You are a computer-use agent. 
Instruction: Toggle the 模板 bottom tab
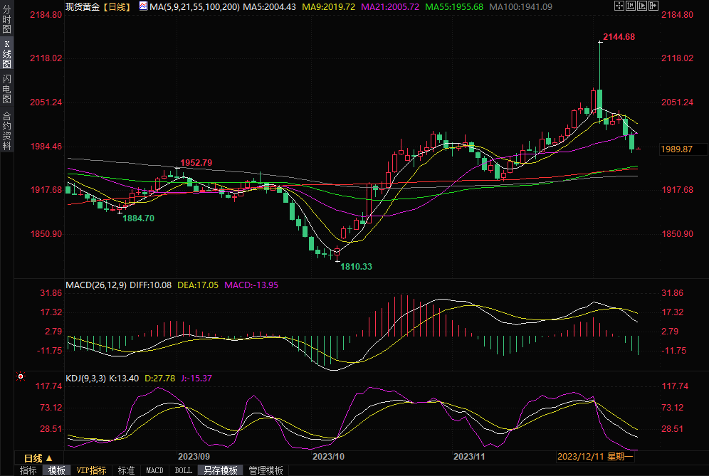coord(56,470)
